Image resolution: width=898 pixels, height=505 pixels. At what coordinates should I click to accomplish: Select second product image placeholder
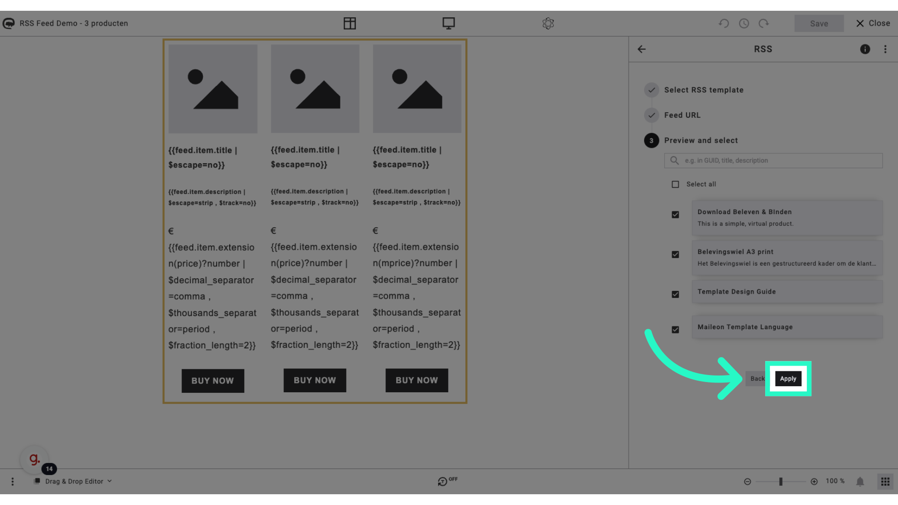click(x=315, y=88)
